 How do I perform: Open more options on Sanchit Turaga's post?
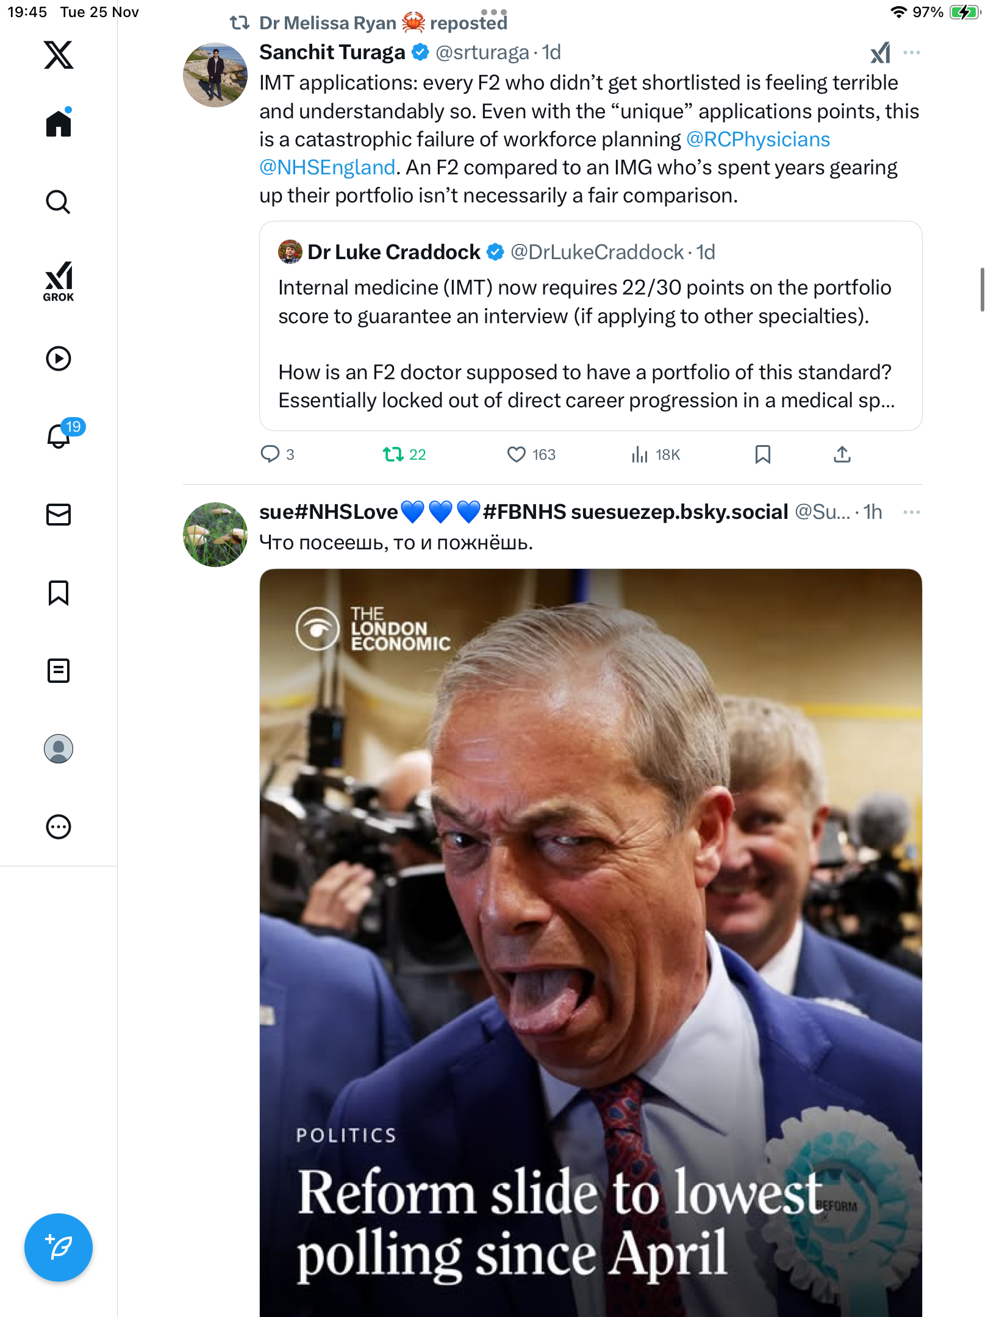point(911,53)
